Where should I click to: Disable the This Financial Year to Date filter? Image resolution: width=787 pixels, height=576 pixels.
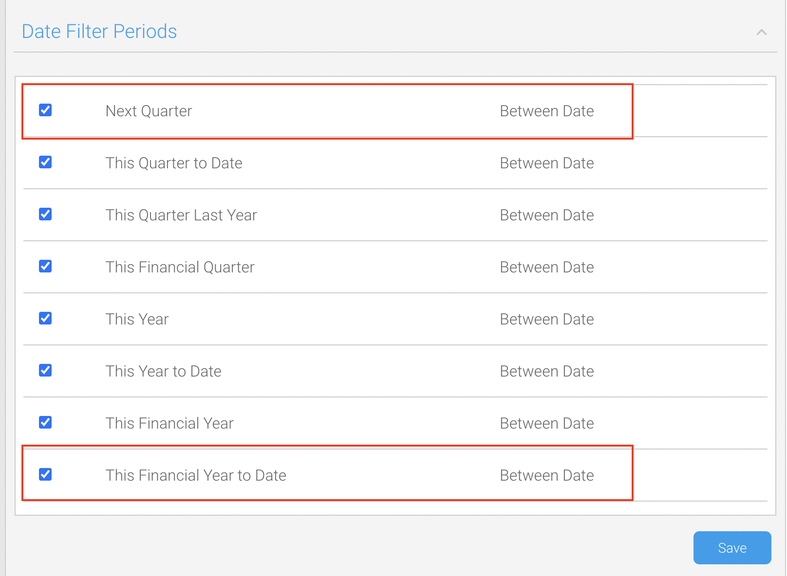(45, 475)
